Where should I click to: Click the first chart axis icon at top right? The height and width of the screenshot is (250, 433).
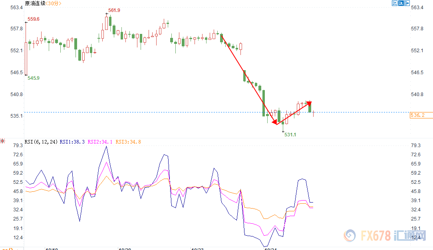pyautogui.click(x=394, y=4)
